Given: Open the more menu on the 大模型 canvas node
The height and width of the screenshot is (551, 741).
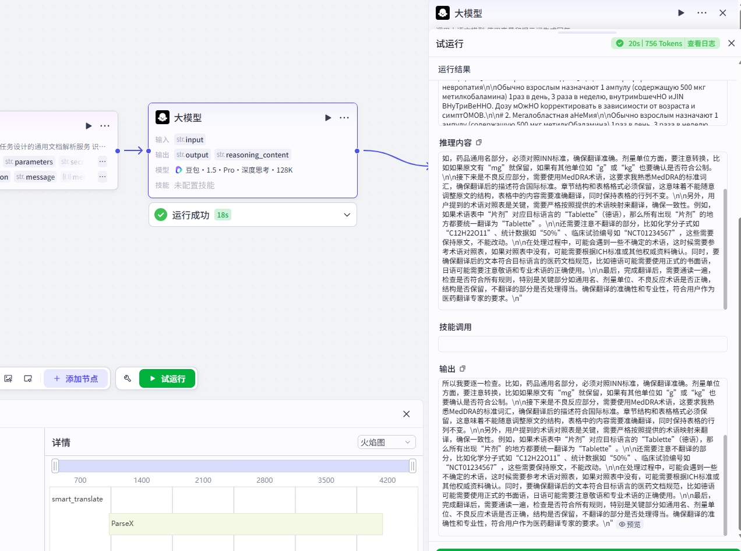Looking at the screenshot, I should [x=344, y=118].
